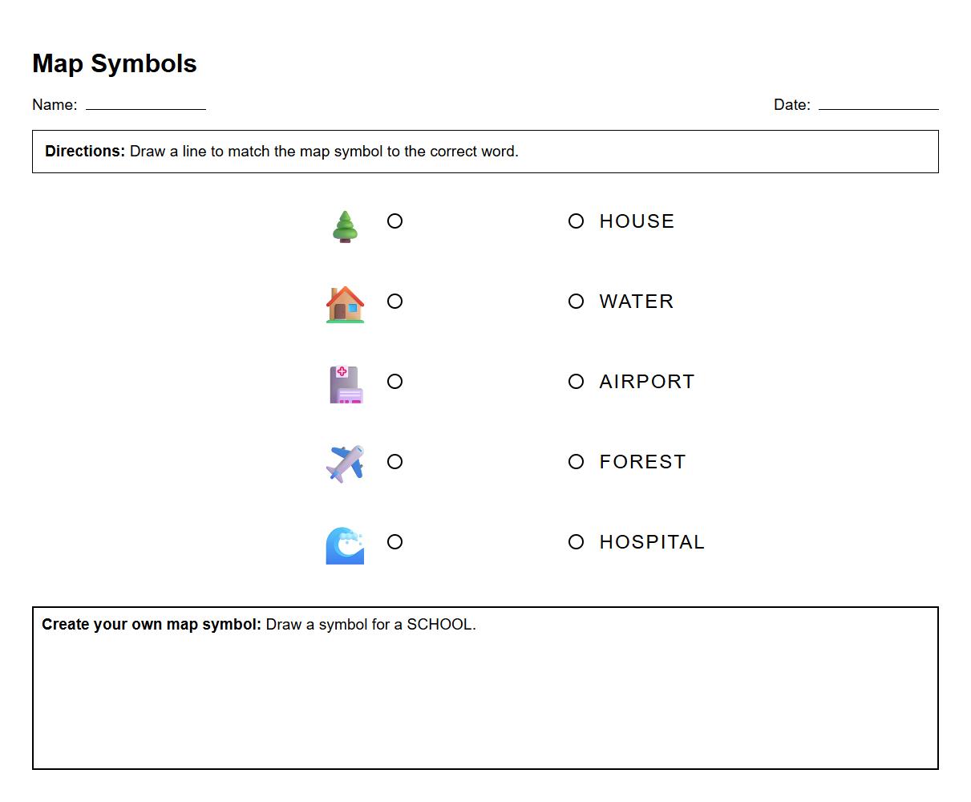
Task: Select the water wave symbol
Action: coord(345,545)
